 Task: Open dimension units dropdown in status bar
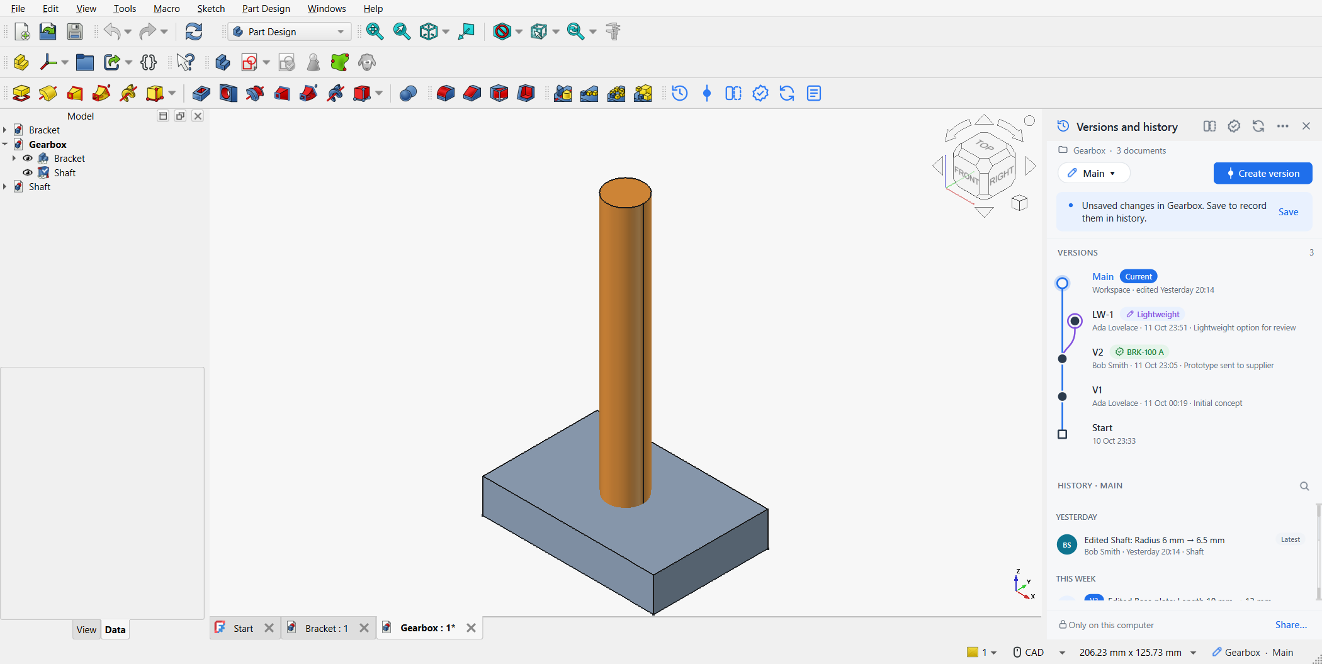pos(1193,653)
